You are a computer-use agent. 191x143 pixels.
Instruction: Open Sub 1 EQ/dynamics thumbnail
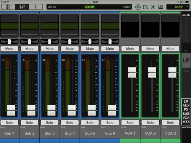pyautogui.click(x=9, y=26)
